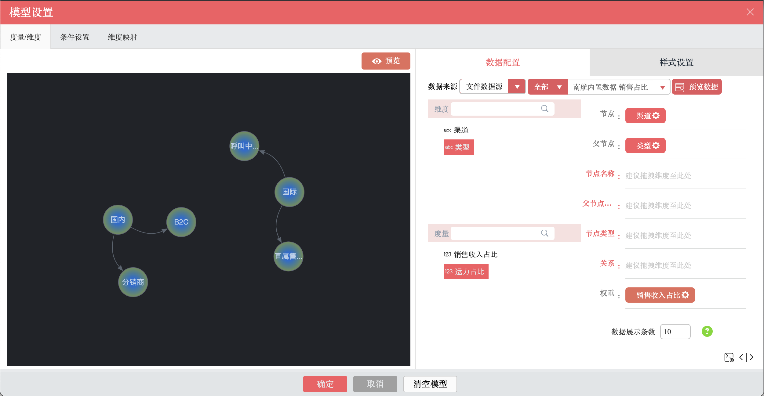Open the 文件数据源 dropdown
The height and width of the screenshot is (396, 764).
tap(493, 87)
